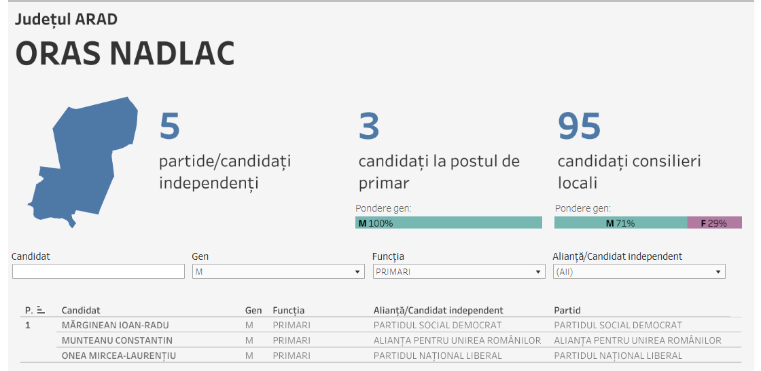The width and height of the screenshot is (761, 371).
Task: Click the number 95 candidați consilieri
Action: [580, 125]
